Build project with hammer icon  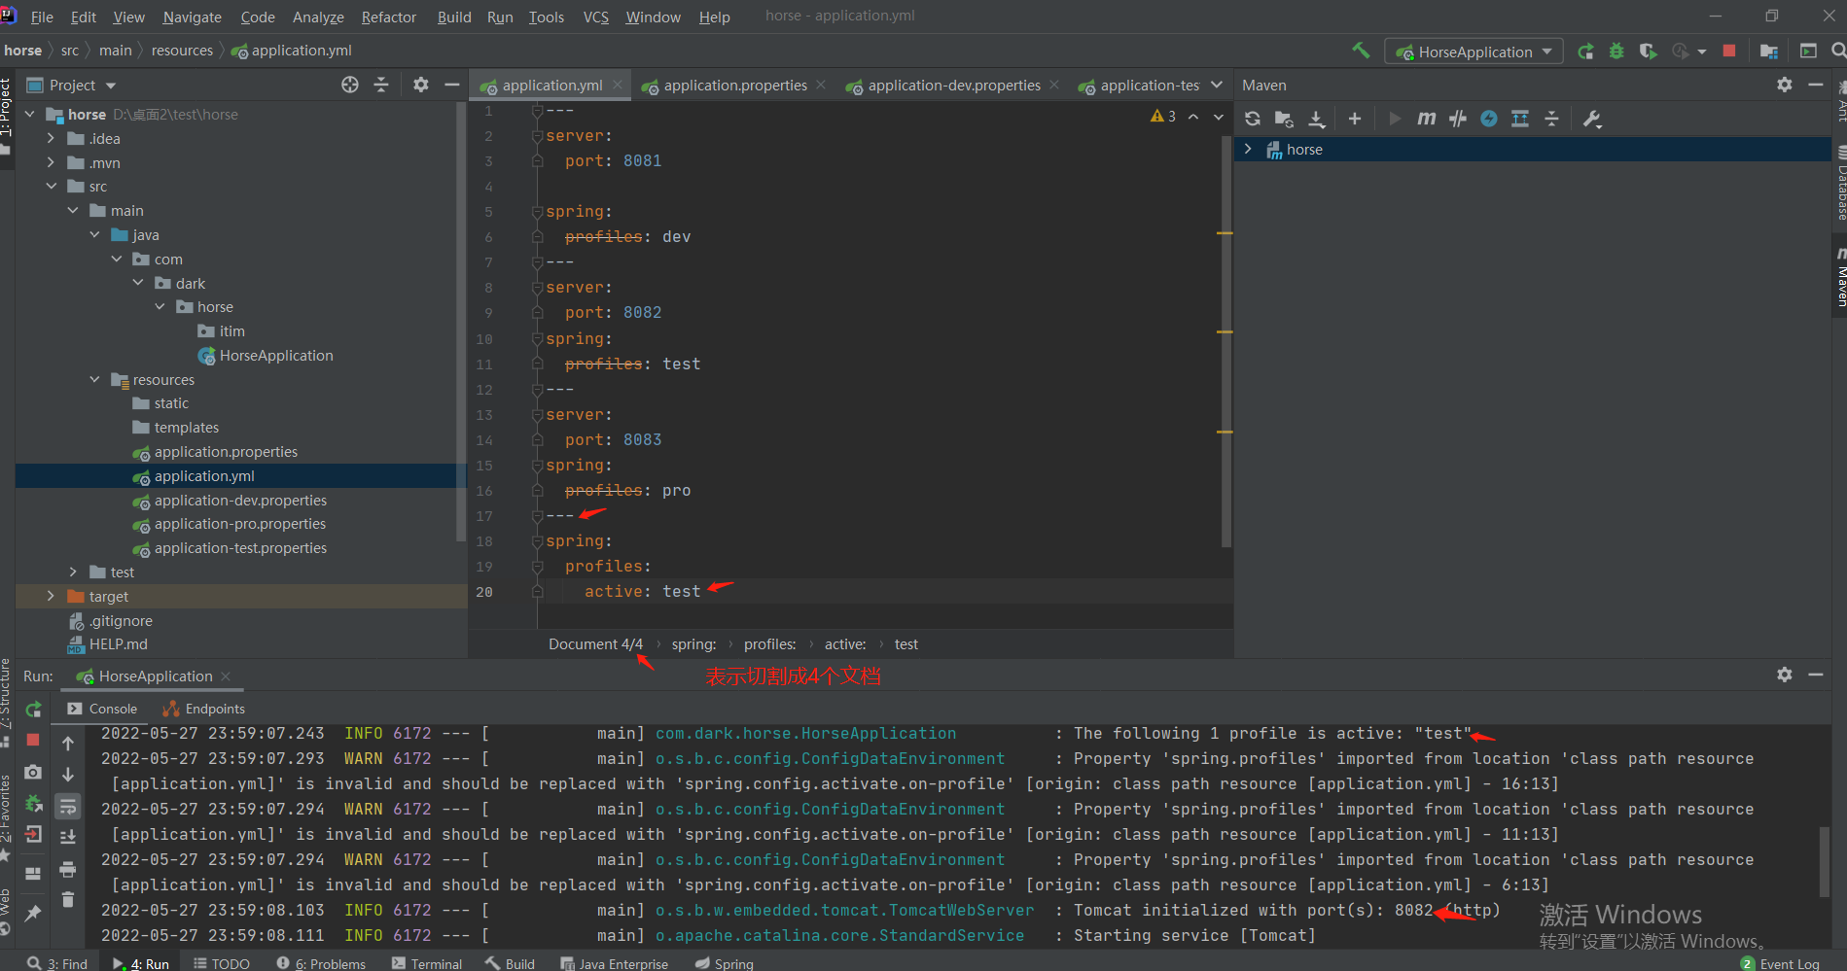tap(1361, 51)
